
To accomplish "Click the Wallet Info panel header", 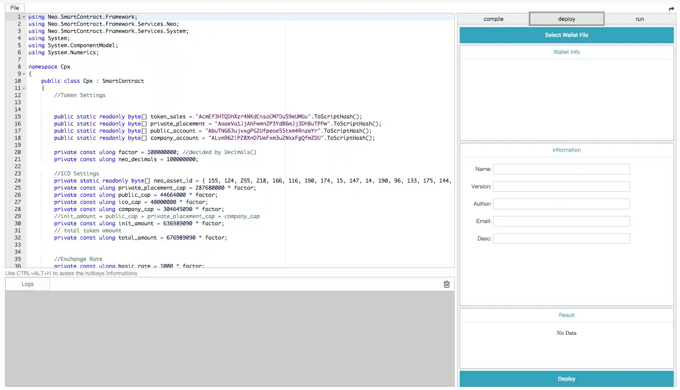I will 566,52.
